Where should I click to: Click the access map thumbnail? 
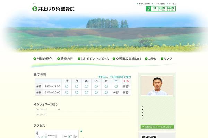(57, 134)
